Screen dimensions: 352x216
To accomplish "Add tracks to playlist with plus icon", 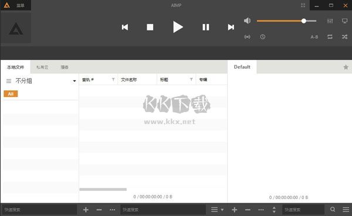I will pos(234,210).
